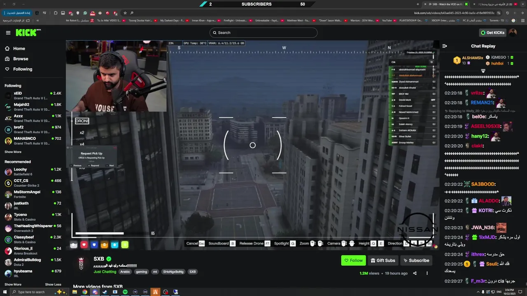
Task: Open MAHASNCO channel in Following list
Action: (x=33, y=141)
